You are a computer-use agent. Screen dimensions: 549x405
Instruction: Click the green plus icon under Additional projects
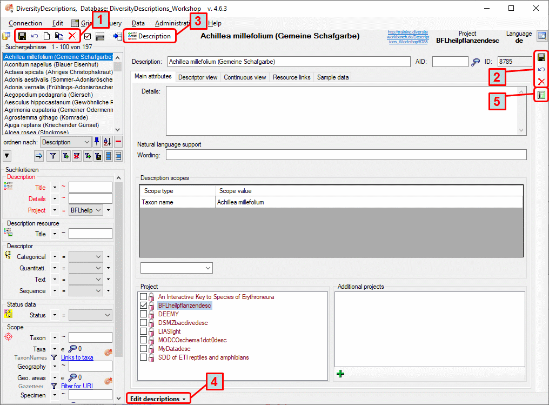click(340, 373)
